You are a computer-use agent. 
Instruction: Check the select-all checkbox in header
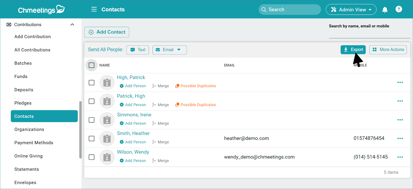point(91,65)
